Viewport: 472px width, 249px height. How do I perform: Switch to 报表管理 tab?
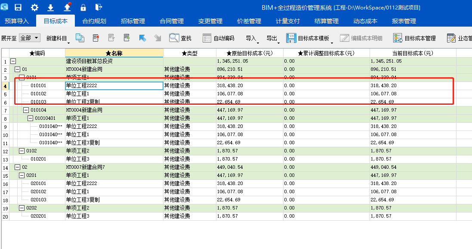[404, 21]
